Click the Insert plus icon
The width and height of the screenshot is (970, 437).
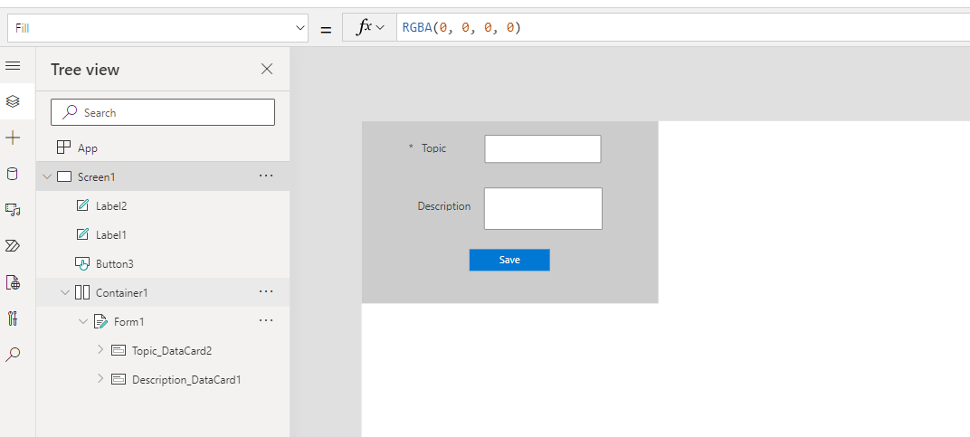[x=13, y=138]
